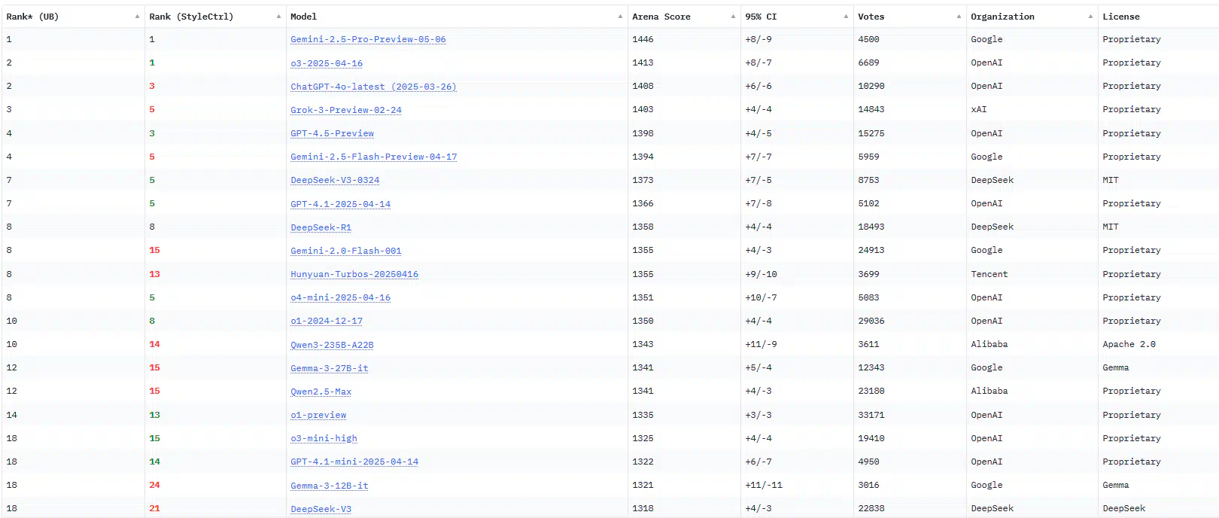The width and height of the screenshot is (1219, 518).
Task: Click the 95% CI value +3/-3
Action: click(x=758, y=415)
